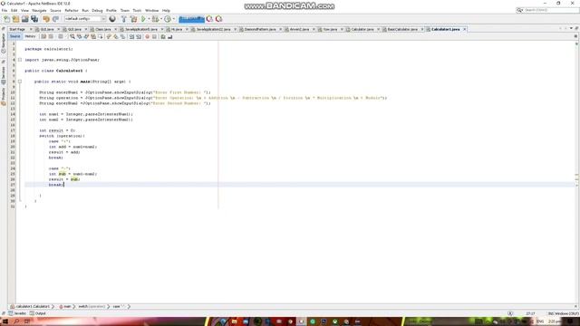Image resolution: width=580 pixels, height=326 pixels.
Task: Click second circular profiler icon after memory bar
Action: [219, 19]
